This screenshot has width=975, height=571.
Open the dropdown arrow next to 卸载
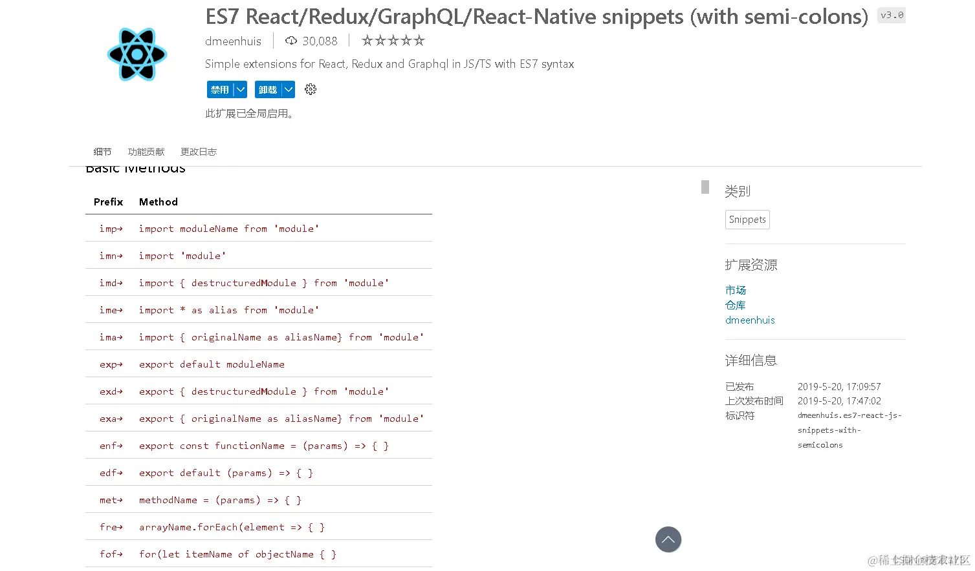289,90
